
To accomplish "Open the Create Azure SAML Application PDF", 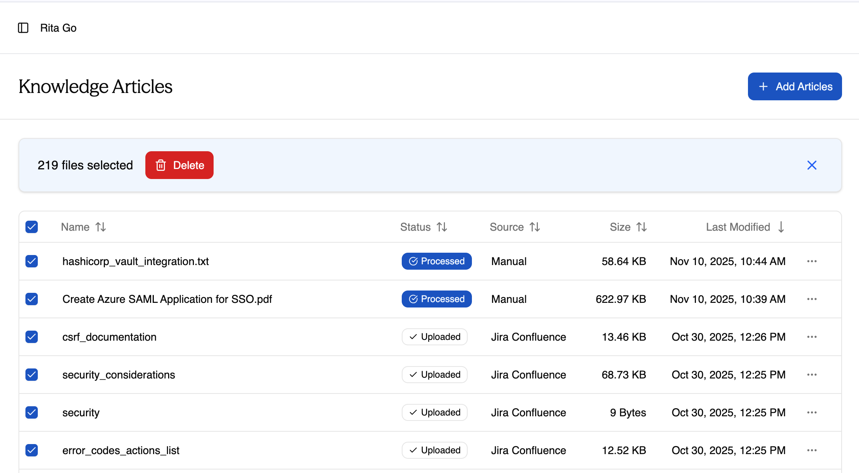I will point(167,299).
